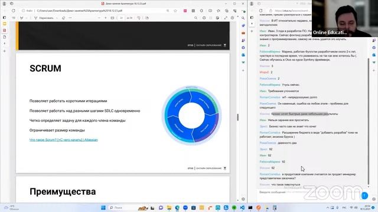Use the PDF vertical scrollbar thumb
Image resolution: width=378 pixels, height=212 pixels.
[x=237, y=117]
